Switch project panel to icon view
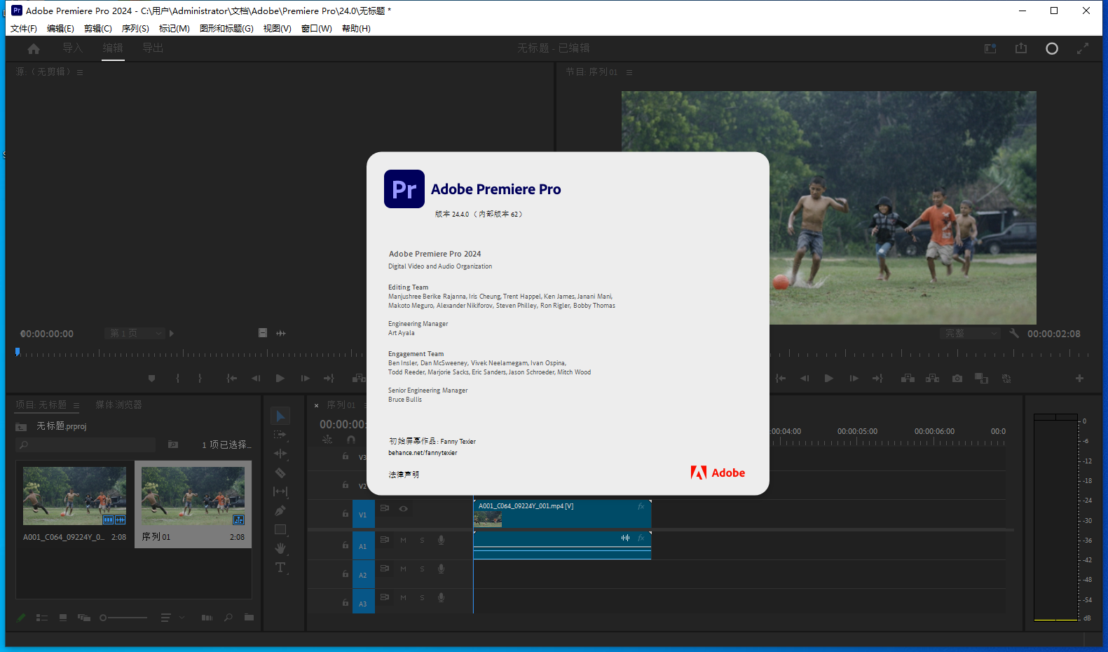This screenshot has height=652, width=1108. pyautogui.click(x=63, y=618)
